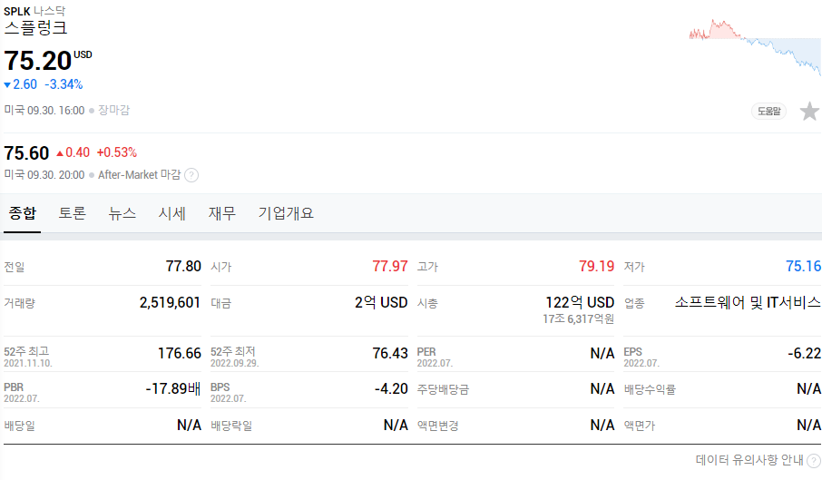Click the price change -3.34%

click(x=64, y=84)
